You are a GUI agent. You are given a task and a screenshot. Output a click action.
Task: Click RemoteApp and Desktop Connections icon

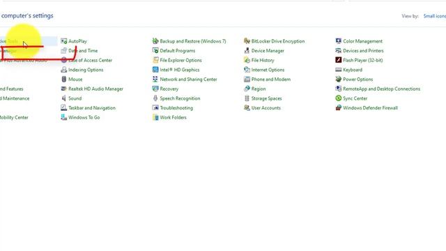tap(339, 89)
